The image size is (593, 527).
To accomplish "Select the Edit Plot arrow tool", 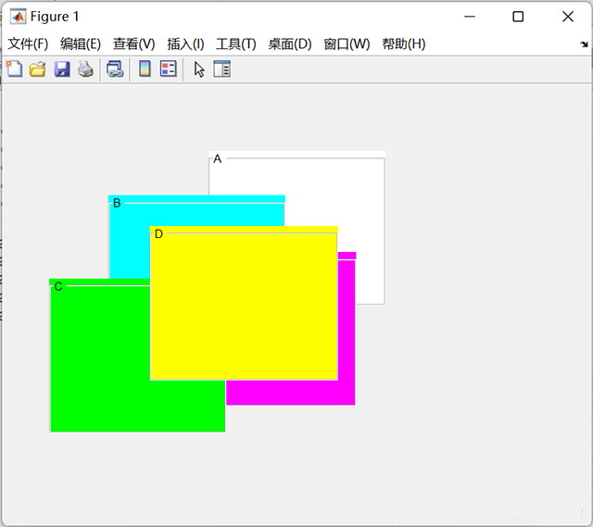I will click(x=199, y=69).
